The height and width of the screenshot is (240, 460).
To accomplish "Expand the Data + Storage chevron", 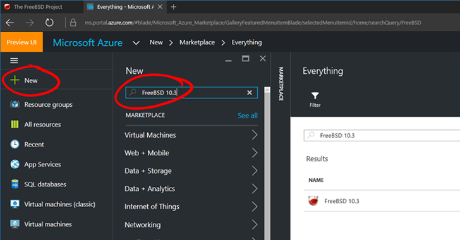I will click(x=255, y=171).
